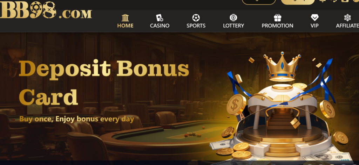Screen dimensions: 359x165
Task: Click the dark outlined login button
Action: coord(259,2)
